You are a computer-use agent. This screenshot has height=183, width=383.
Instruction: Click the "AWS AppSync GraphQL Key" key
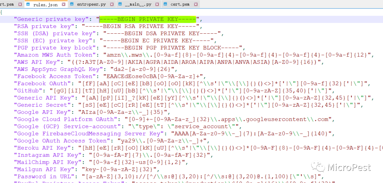click(x=59, y=69)
